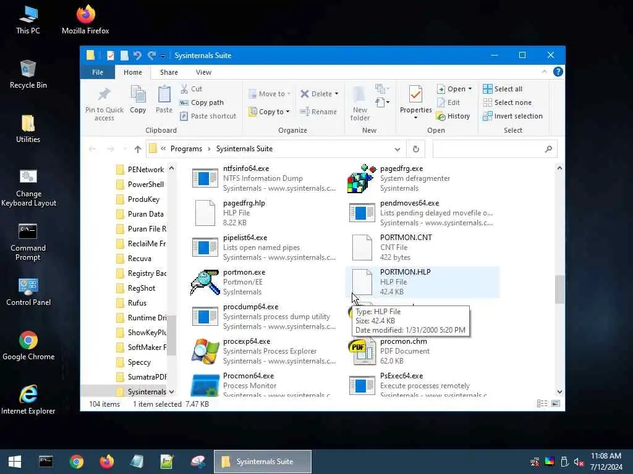Select the file pagedfrg.hlp
This screenshot has height=474, width=633.
point(265,212)
